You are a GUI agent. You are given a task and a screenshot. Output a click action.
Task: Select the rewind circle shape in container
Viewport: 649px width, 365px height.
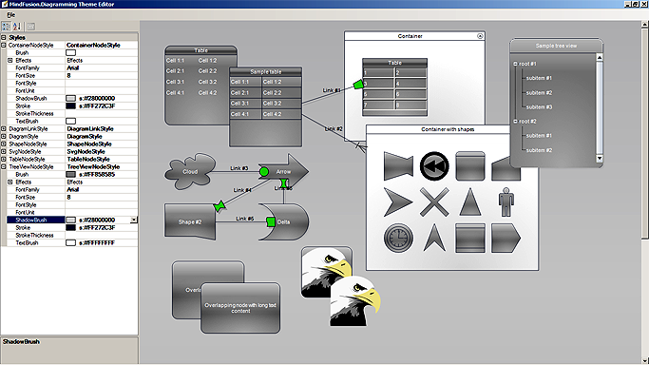point(434,166)
